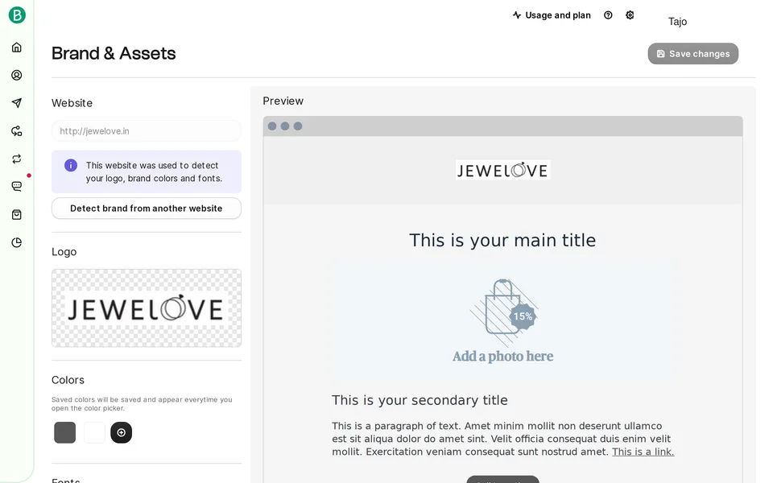The height and width of the screenshot is (483, 773).
Task: Open Campaigns paper-plane sidebar icon
Action: (17, 103)
